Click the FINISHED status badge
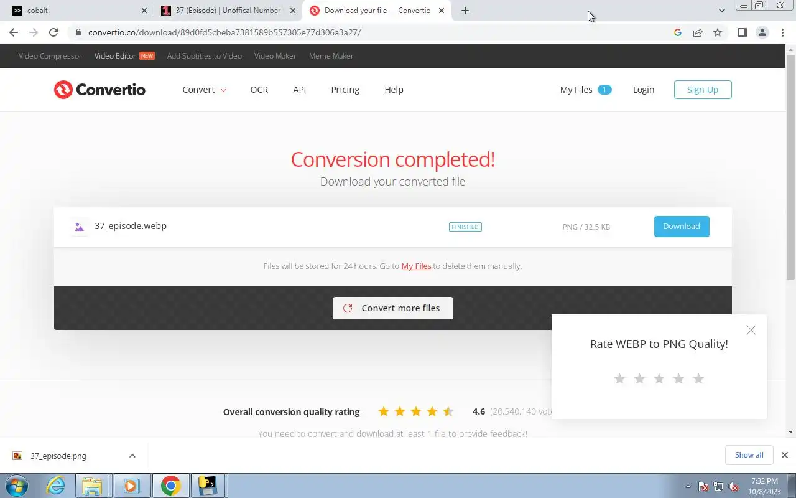 [x=465, y=227]
